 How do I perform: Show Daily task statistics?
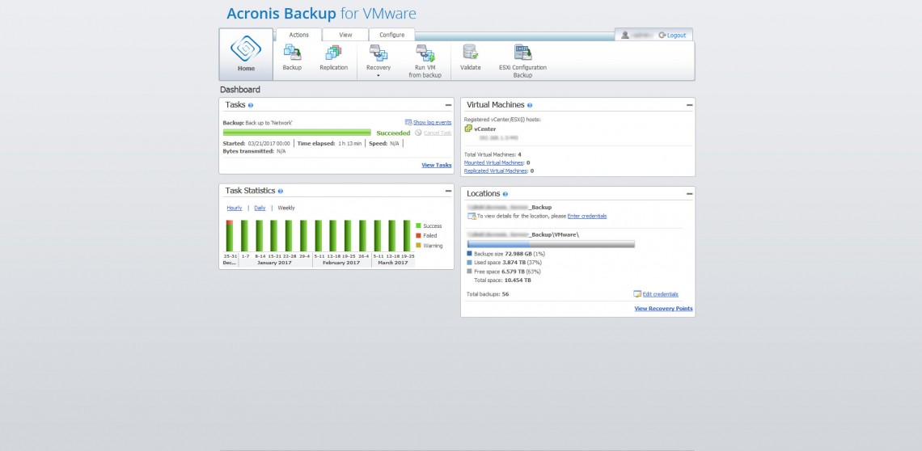260,209
